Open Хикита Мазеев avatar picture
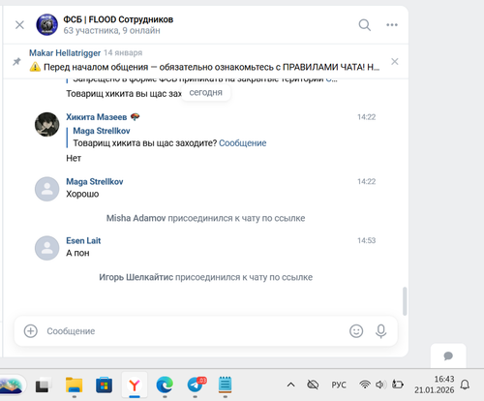Viewport: 484px width, 401px height. click(x=47, y=124)
